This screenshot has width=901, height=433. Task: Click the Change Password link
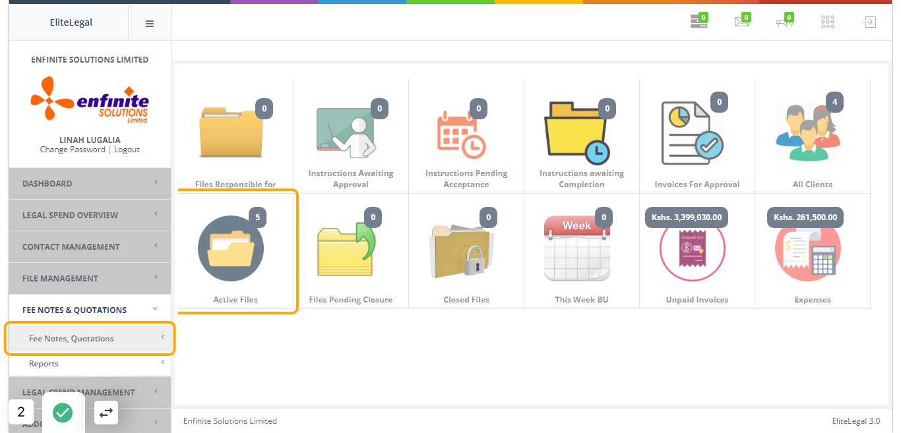(x=73, y=150)
